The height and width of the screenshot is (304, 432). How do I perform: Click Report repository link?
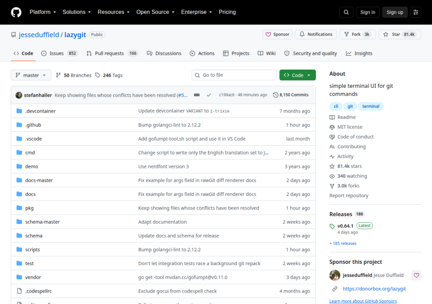point(349,195)
